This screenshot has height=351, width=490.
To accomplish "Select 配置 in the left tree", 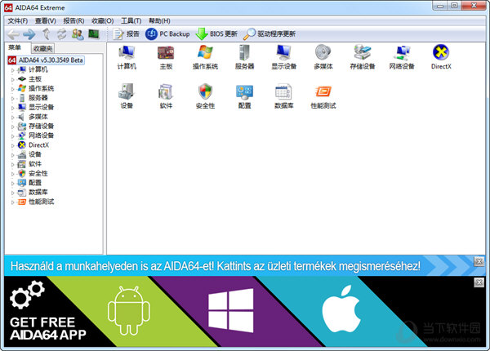I will tap(35, 183).
